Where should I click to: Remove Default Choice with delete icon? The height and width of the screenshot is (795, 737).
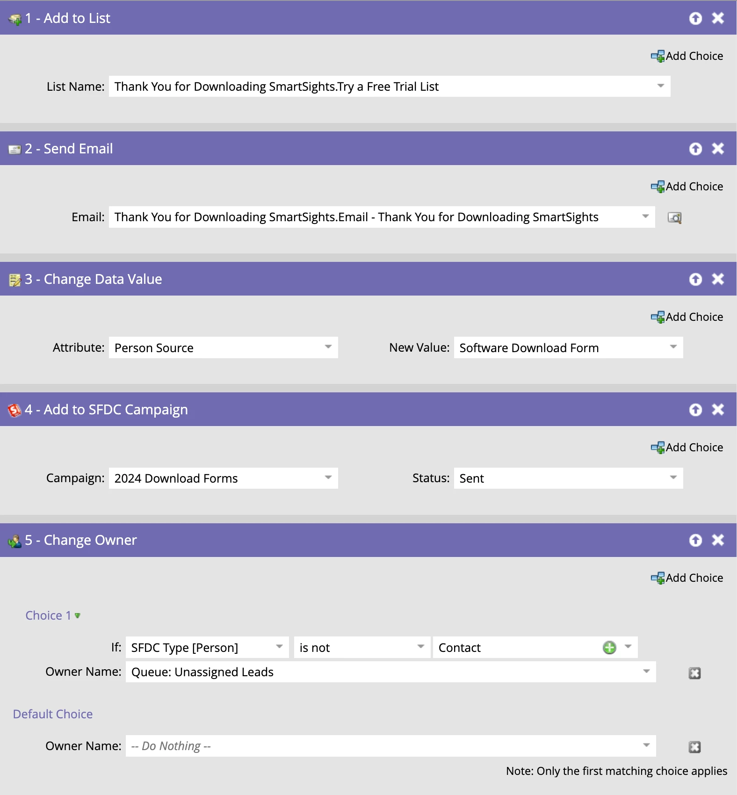695,747
